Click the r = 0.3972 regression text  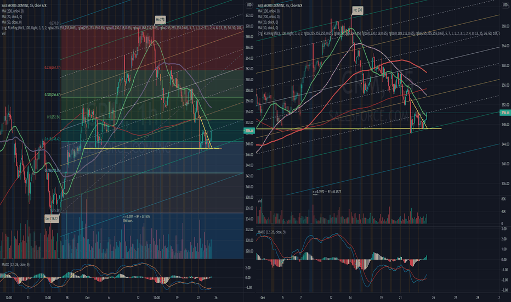pyautogui.click(x=327, y=192)
